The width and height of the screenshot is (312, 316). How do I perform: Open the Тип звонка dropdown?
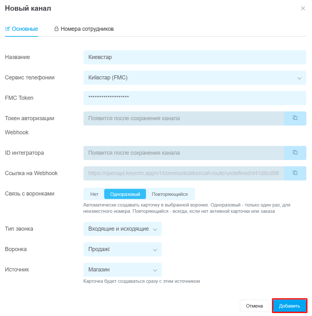click(122, 229)
